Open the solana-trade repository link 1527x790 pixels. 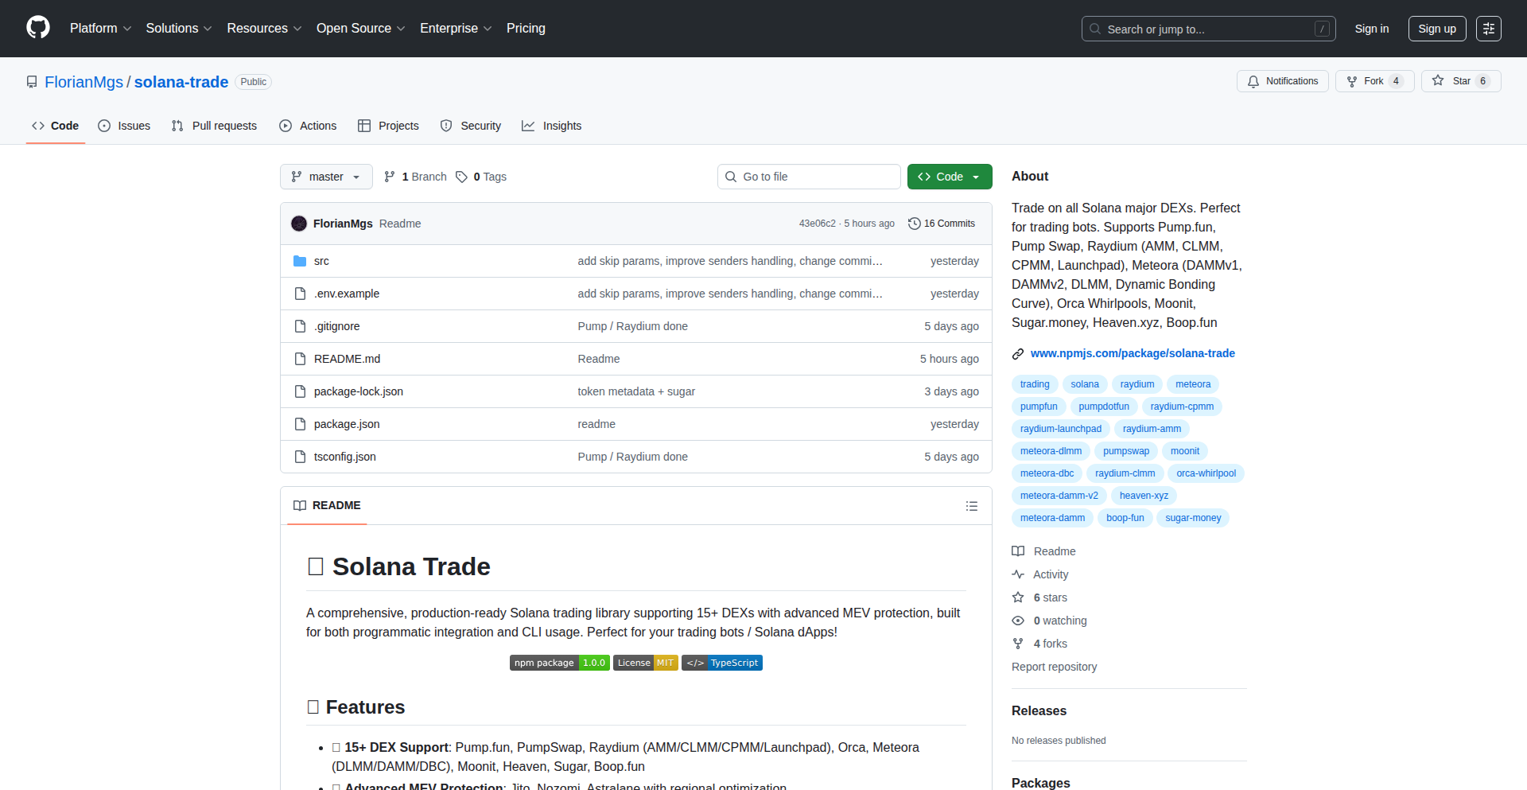(181, 82)
